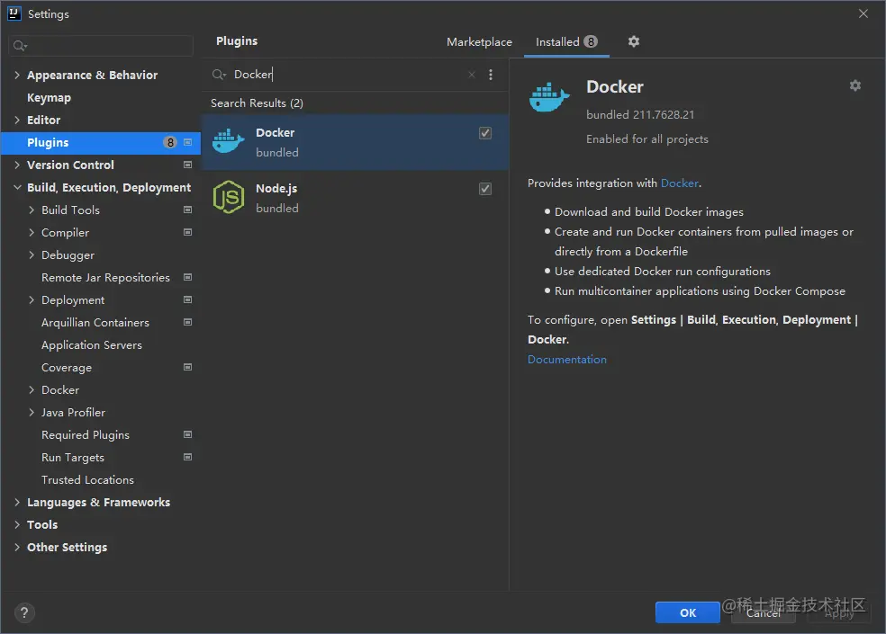Switch to the Installed tab
This screenshot has width=886, height=634.
(566, 41)
